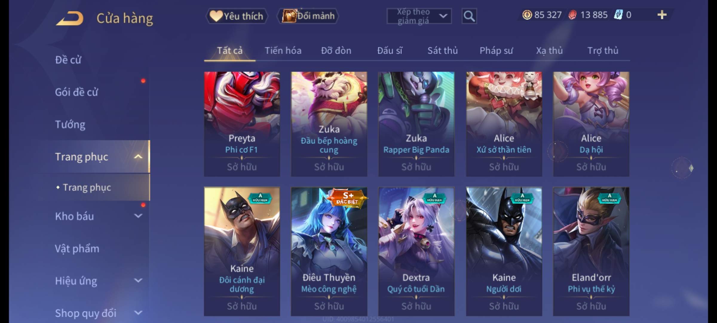Tap the plus icon to add currency
Image resolution: width=717 pixels, height=323 pixels.
(x=662, y=15)
